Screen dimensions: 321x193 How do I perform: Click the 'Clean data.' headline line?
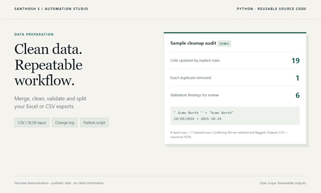[x=48, y=49]
